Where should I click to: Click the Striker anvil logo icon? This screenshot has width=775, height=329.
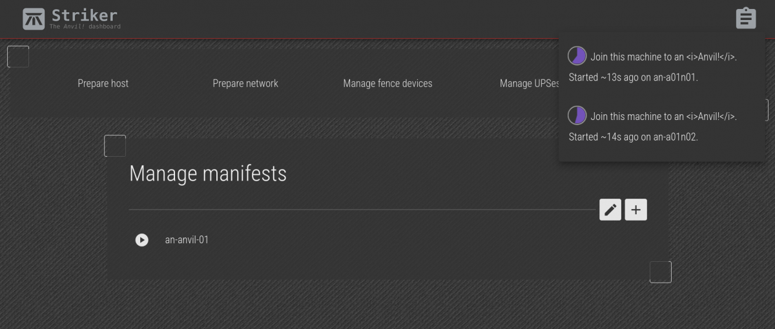[34, 19]
